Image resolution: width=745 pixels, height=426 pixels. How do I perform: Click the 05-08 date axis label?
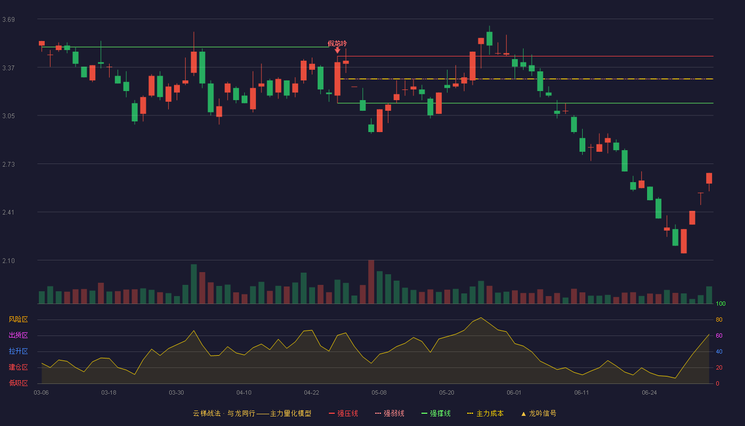tap(379, 392)
